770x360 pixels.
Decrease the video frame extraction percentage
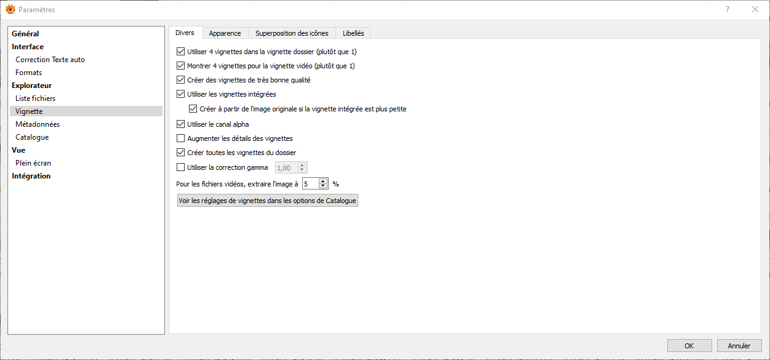323,186
